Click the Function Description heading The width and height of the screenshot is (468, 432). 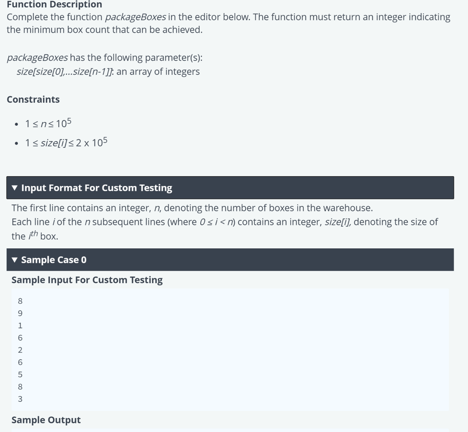tap(54, 5)
